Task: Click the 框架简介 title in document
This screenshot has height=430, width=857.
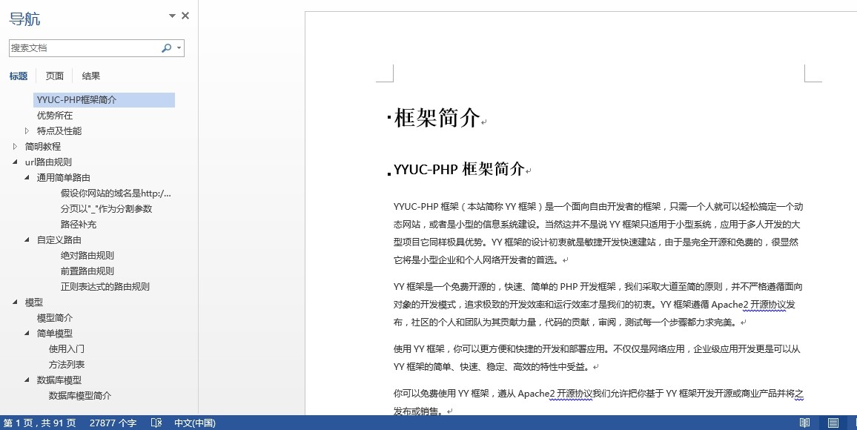Action: tap(437, 118)
